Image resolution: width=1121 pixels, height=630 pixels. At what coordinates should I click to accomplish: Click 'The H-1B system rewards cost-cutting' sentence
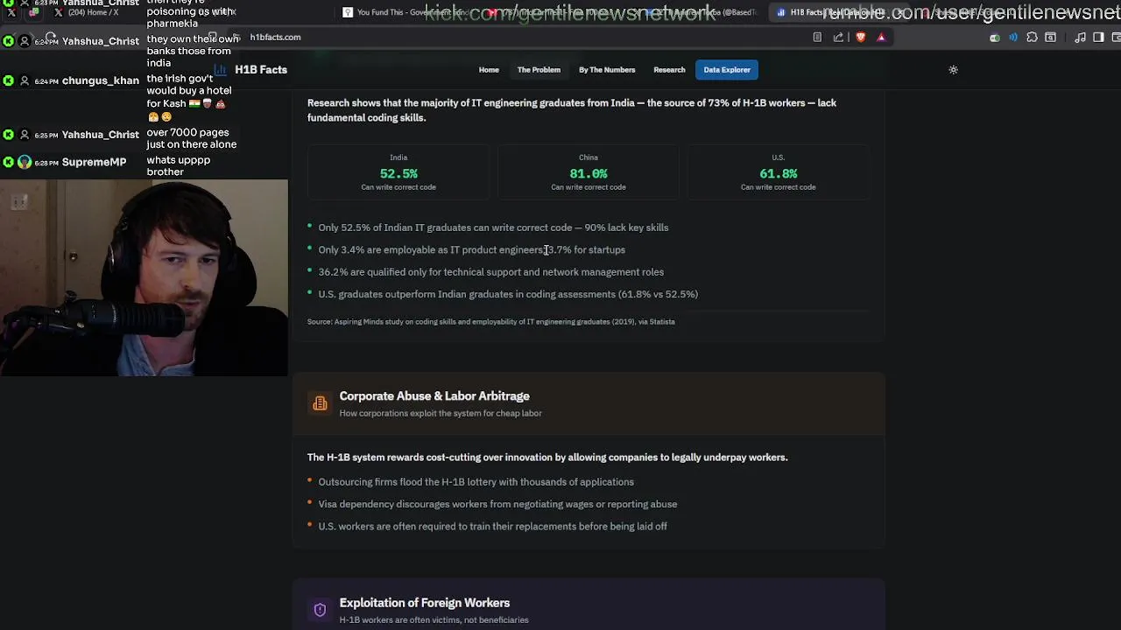547,458
